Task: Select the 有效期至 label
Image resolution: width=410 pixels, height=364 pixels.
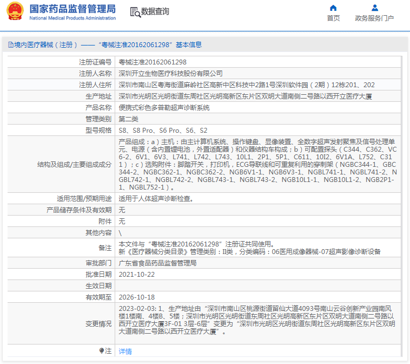Action: pyautogui.click(x=98, y=297)
